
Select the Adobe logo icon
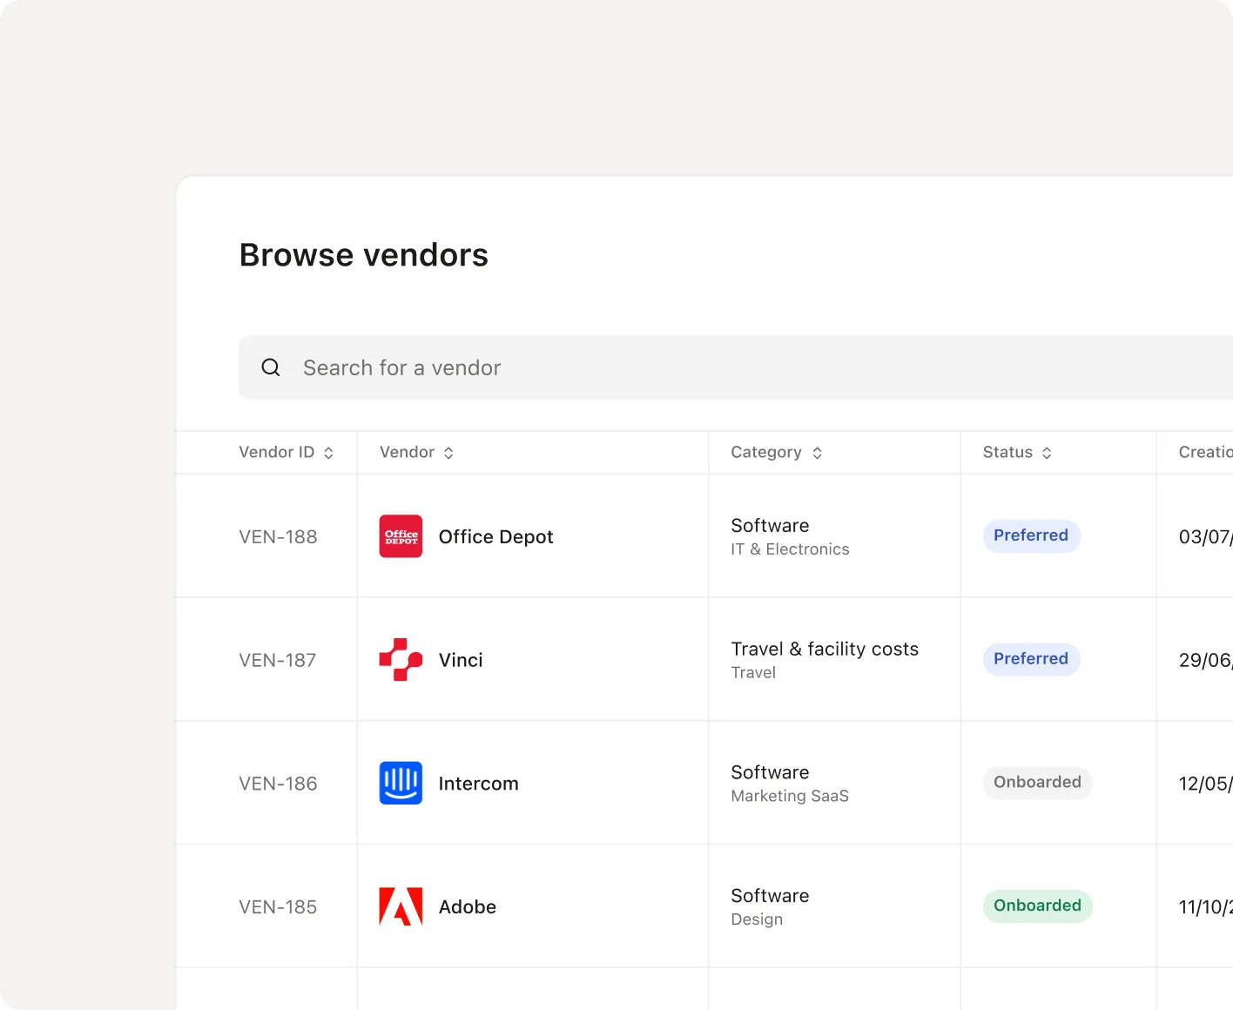click(x=400, y=906)
